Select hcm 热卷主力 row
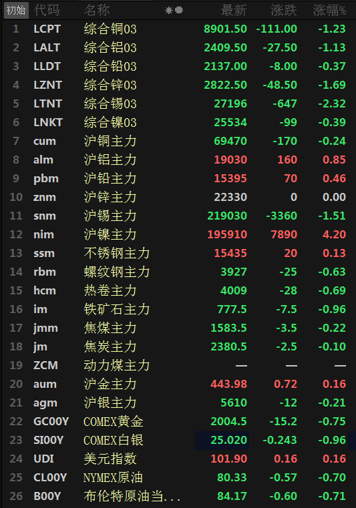Screen dimensions: 356x508 coord(178,290)
